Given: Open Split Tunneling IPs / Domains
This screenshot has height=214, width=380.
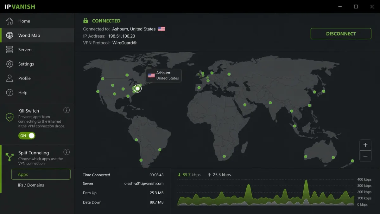Looking at the screenshot, I should 31,185.
